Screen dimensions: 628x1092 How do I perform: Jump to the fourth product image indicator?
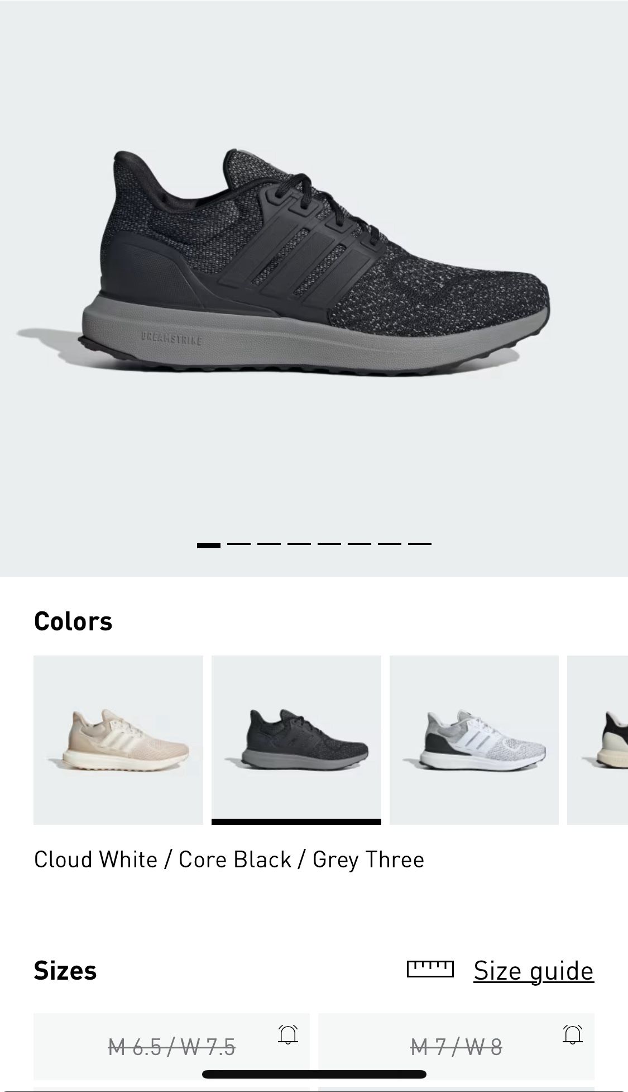[x=299, y=544]
